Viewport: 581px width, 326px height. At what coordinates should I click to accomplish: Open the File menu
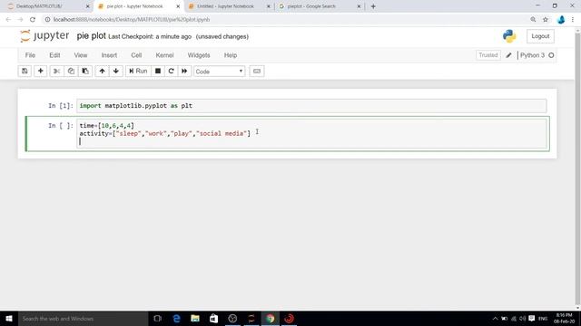pos(30,55)
